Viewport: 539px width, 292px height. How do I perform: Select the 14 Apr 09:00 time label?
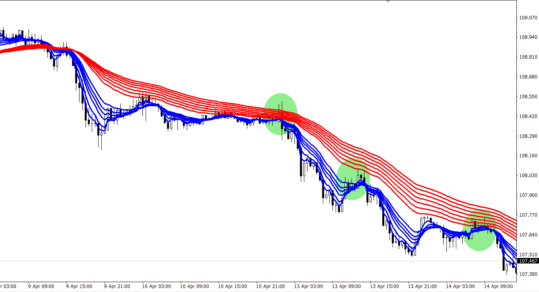(498, 286)
